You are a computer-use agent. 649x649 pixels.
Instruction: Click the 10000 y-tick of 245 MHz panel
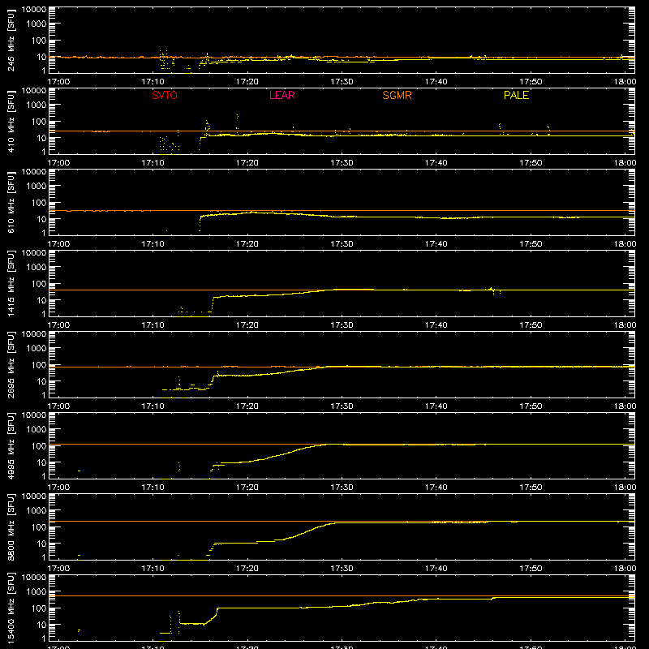pos(34,10)
